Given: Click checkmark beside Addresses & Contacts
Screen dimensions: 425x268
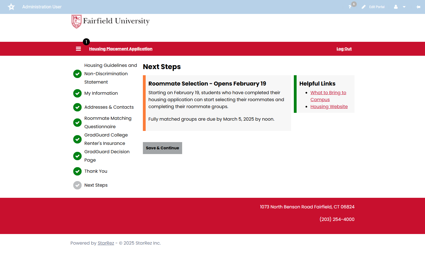Looking at the screenshot, I should pos(77,107).
